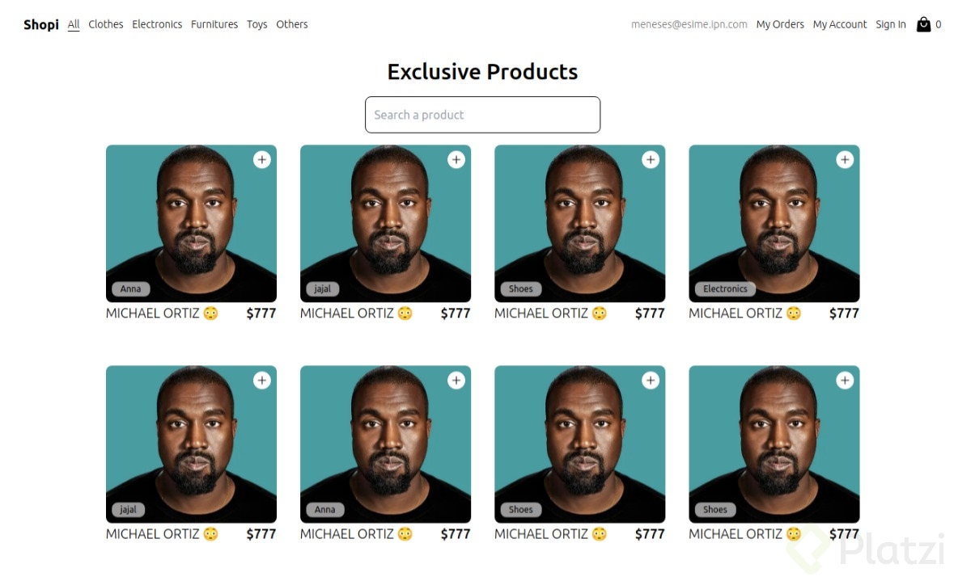The height and width of the screenshot is (581, 954).
Task: Open the shopping bag cart icon
Action: click(923, 24)
